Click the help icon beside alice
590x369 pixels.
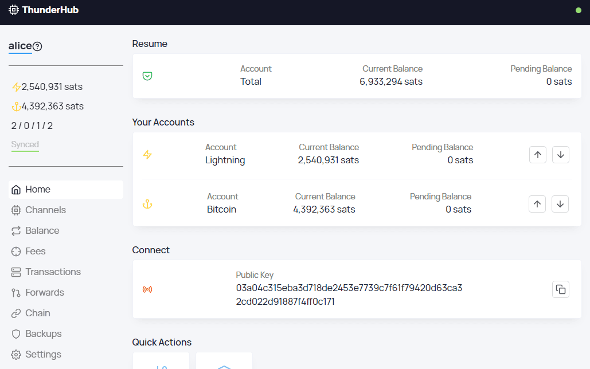click(x=37, y=46)
